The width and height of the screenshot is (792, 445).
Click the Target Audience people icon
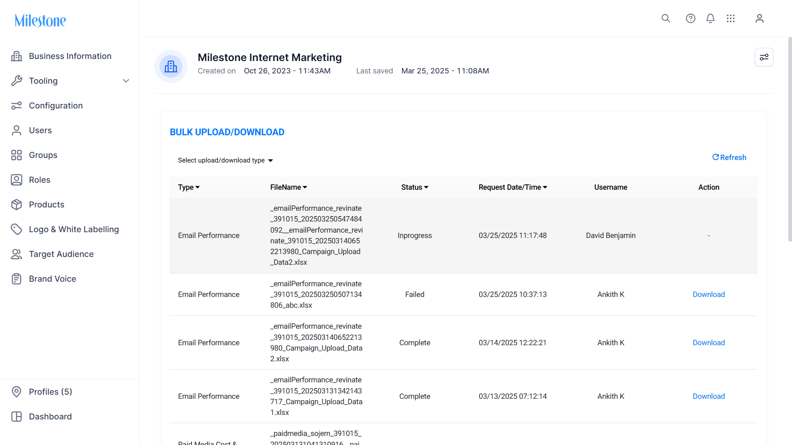(x=17, y=254)
